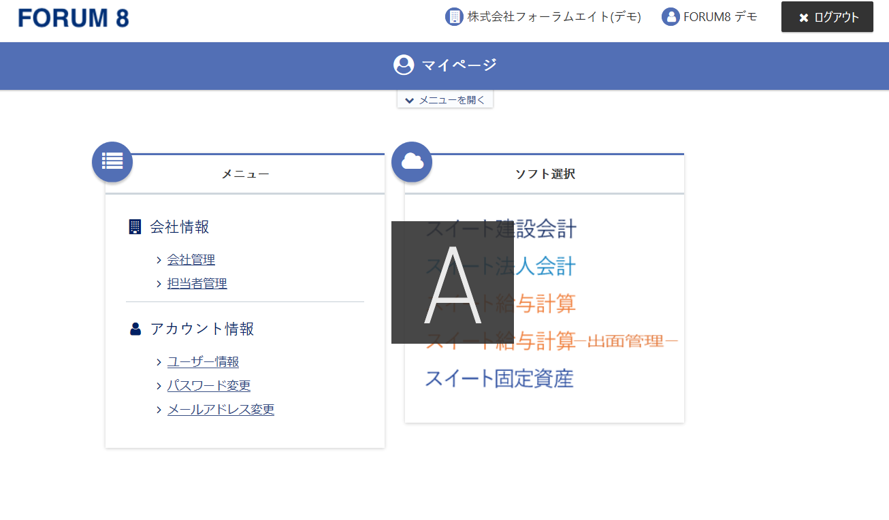The width and height of the screenshot is (889, 520).
Task: Click the FORUM 8 logo
Action: pos(74,18)
